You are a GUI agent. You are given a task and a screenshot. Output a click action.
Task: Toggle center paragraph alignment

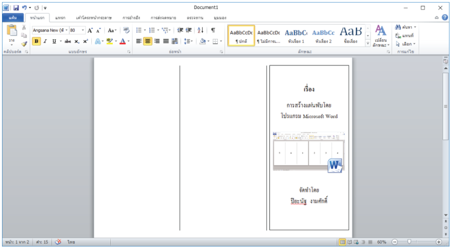click(x=148, y=41)
